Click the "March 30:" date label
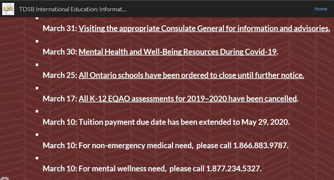Screen dimensions: 334x180 click(60, 52)
